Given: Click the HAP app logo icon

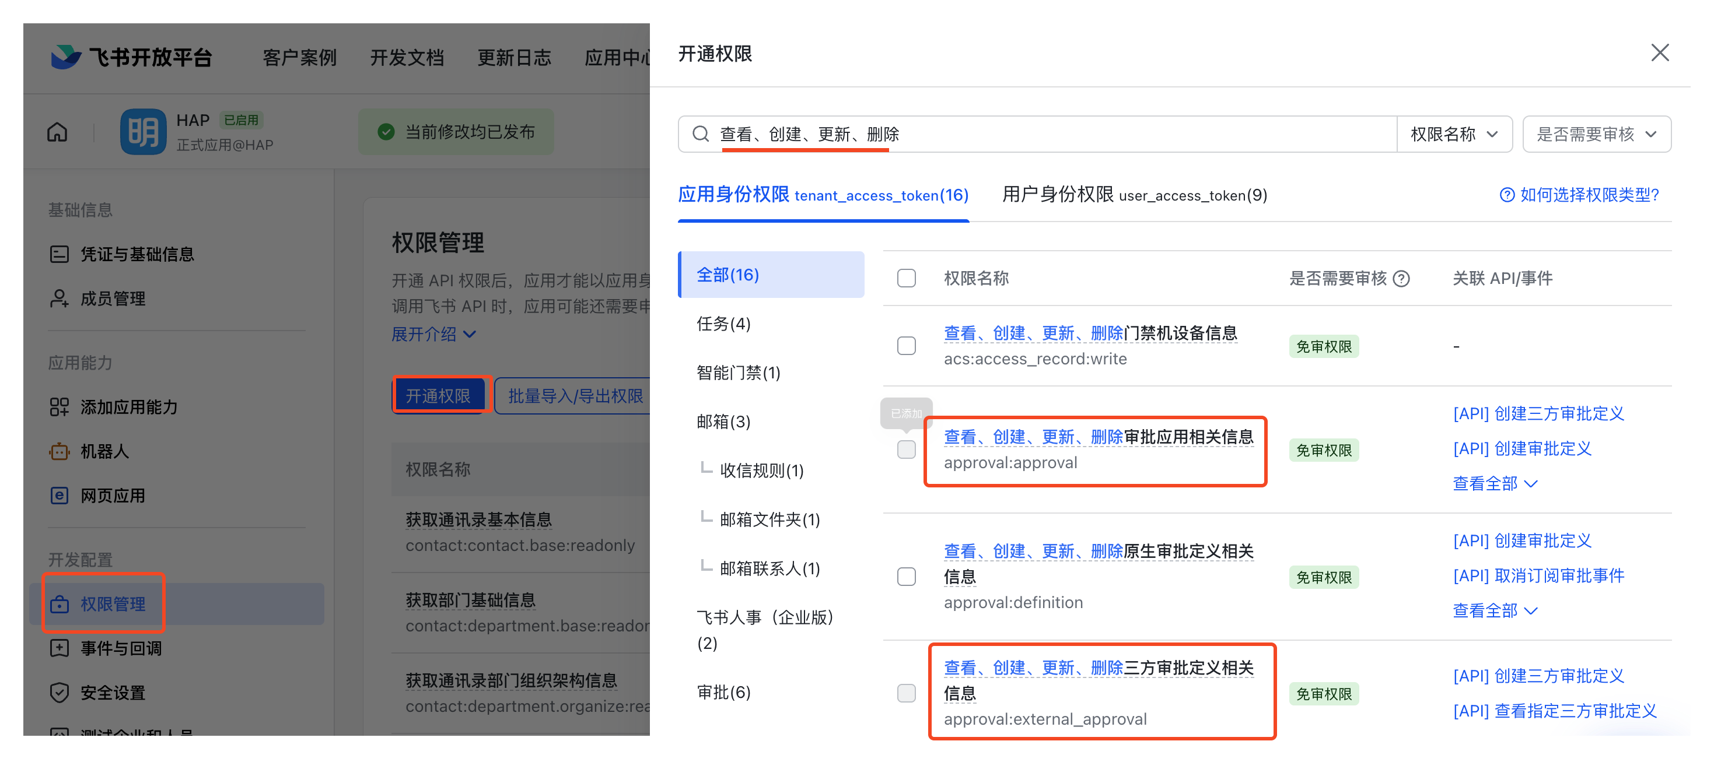Looking at the screenshot, I should tap(143, 132).
